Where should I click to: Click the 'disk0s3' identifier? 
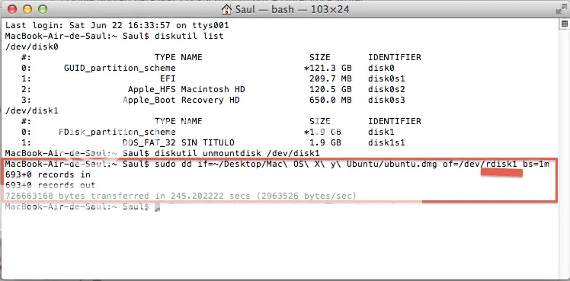(x=386, y=100)
